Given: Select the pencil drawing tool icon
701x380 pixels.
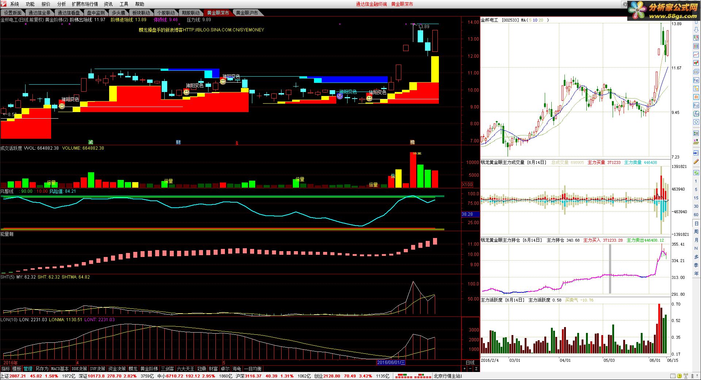Looking at the screenshot, I should (x=696, y=161).
